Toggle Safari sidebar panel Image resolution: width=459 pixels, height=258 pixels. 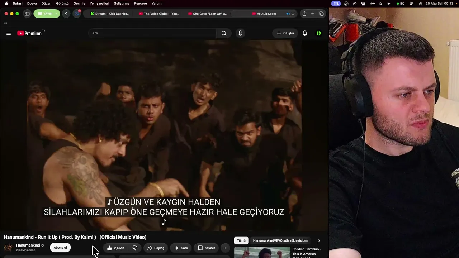point(27,14)
